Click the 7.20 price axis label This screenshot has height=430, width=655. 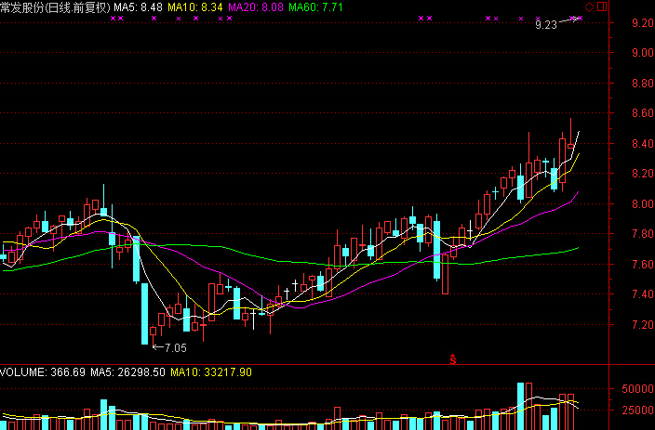[x=643, y=324]
